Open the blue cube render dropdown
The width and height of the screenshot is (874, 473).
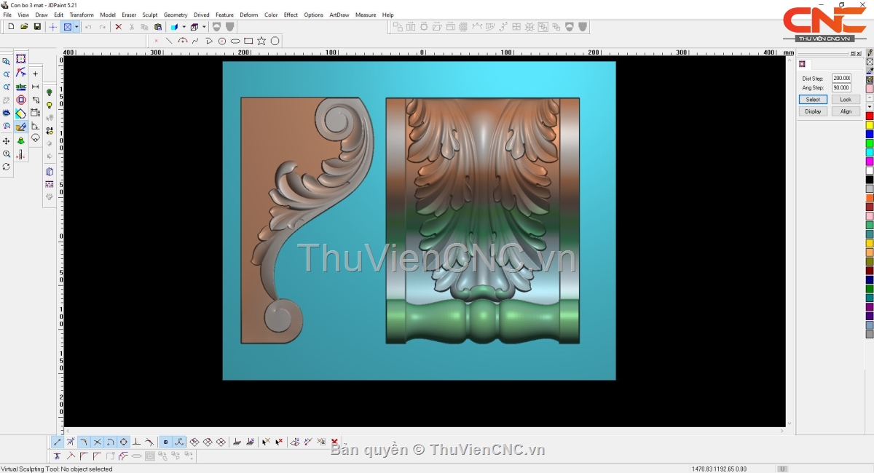(x=184, y=27)
